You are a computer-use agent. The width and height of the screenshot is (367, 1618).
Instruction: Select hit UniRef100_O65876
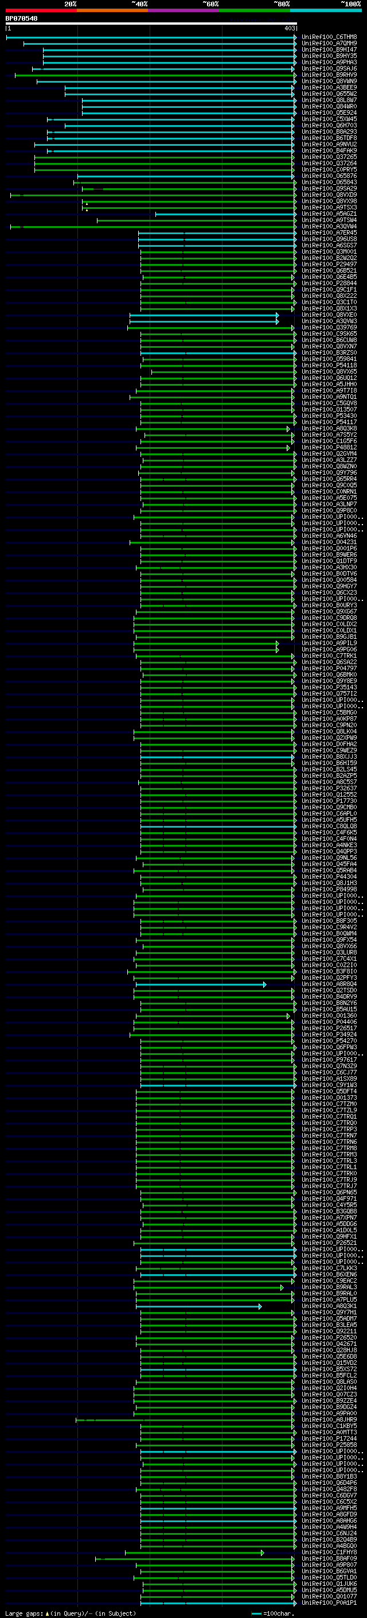click(x=329, y=176)
